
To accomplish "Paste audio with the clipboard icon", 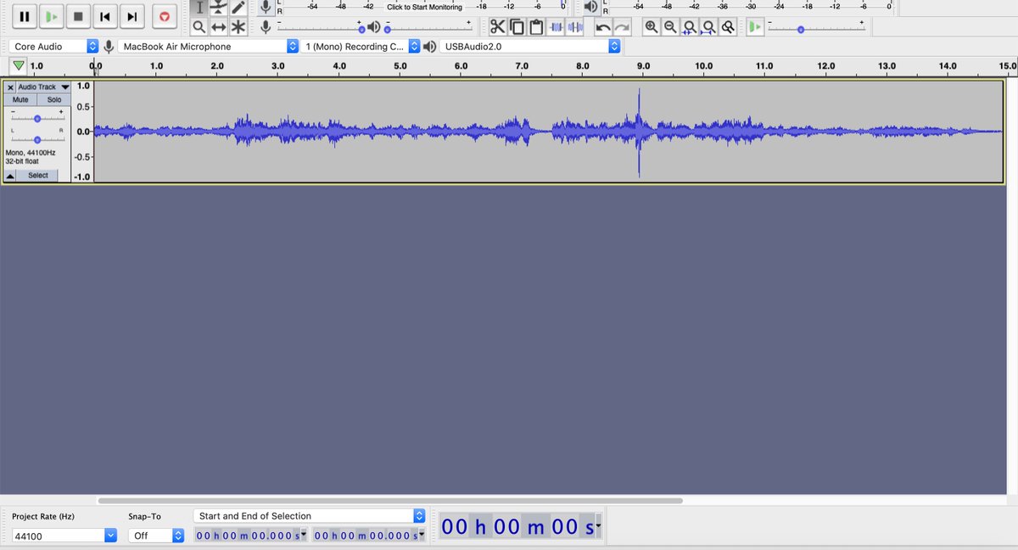I will [x=536, y=27].
